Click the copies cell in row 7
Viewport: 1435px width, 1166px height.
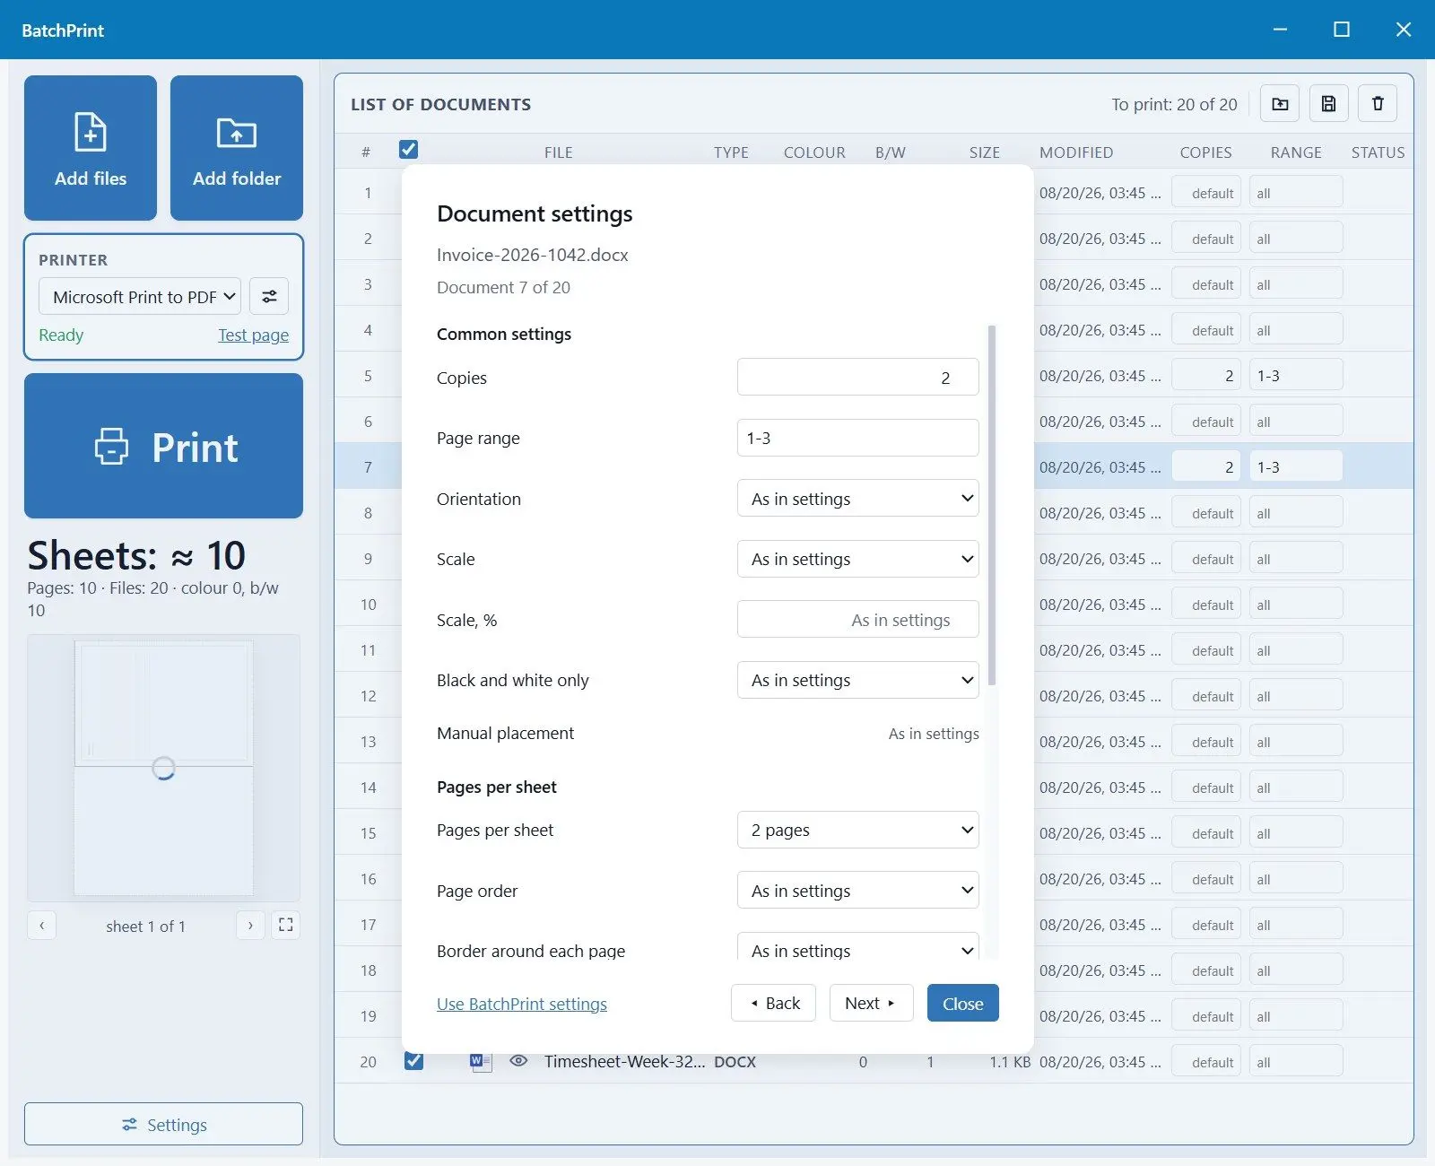1206,466
